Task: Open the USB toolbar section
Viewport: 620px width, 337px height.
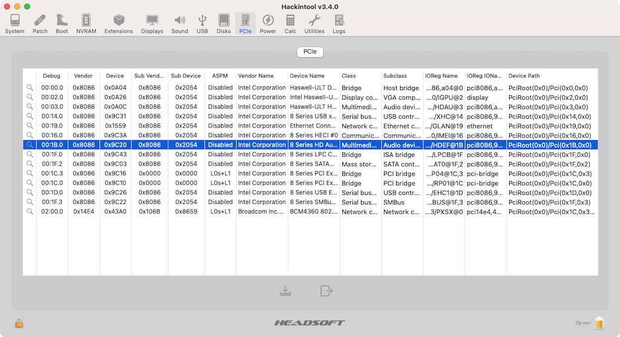Action: [x=202, y=24]
